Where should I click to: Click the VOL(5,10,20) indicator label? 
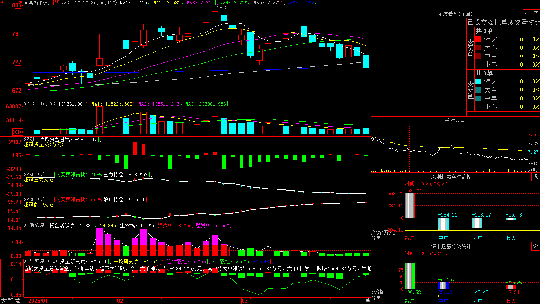tap(39, 104)
